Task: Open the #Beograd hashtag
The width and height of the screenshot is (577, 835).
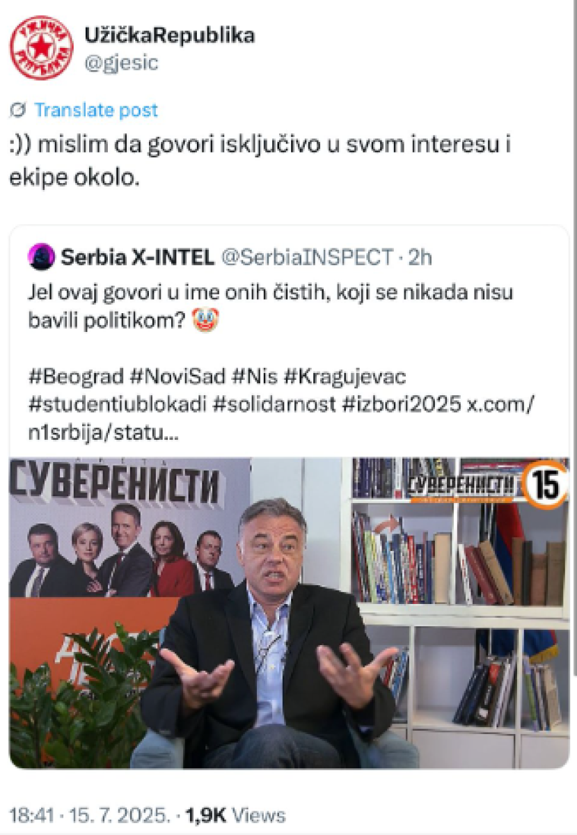Action: tap(77, 376)
